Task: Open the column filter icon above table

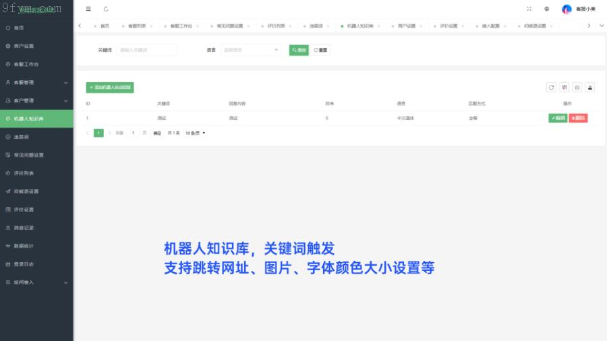Action: point(565,87)
